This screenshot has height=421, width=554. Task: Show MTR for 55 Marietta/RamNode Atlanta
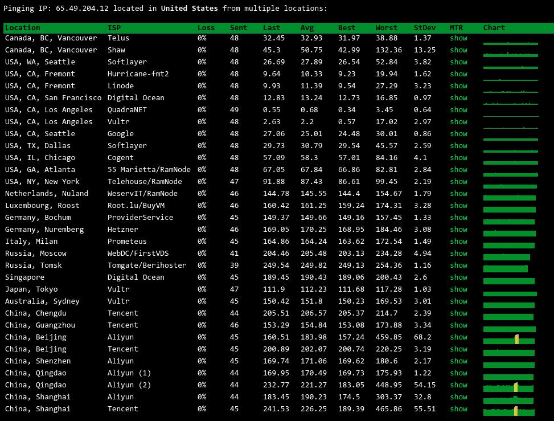[458, 170]
